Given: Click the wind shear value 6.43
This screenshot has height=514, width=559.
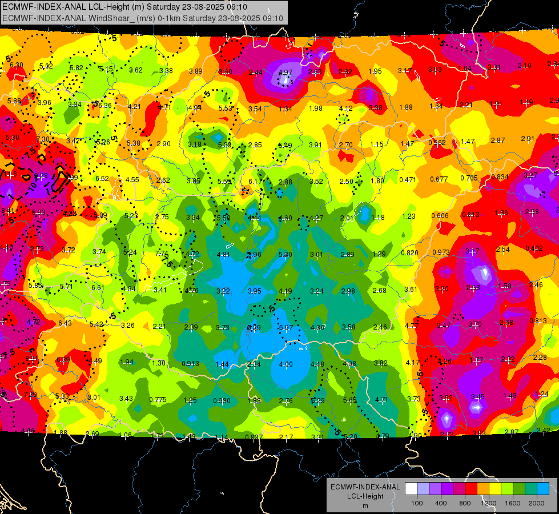Looking at the screenshot, I should click(x=65, y=323).
